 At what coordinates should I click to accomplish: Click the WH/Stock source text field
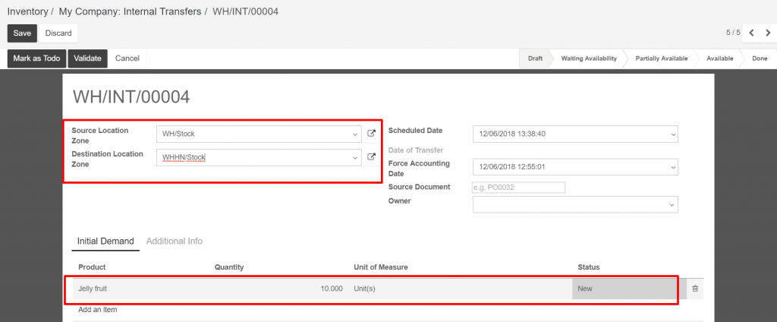[x=259, y=134]
